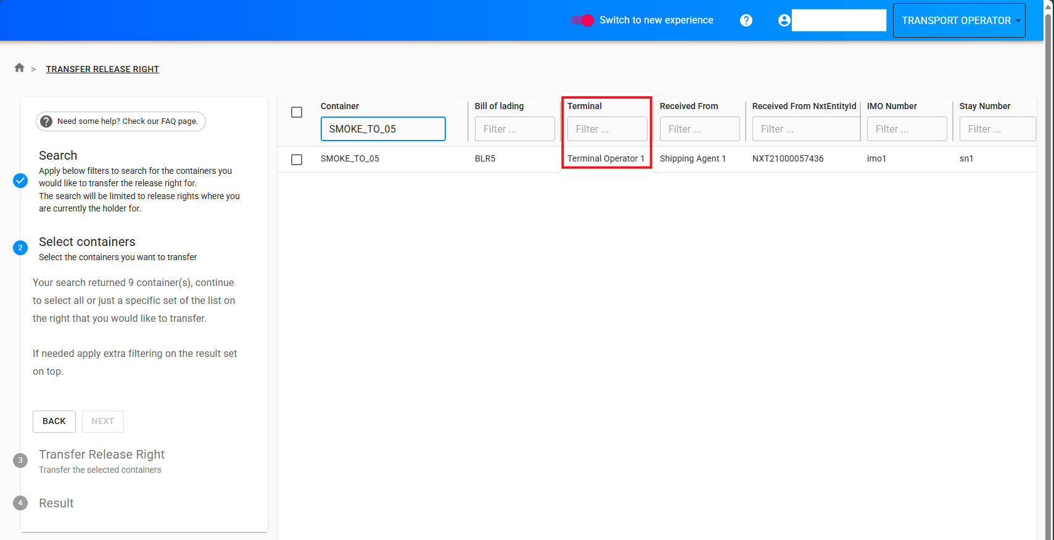This screenshot has width=1054, height=540.
Task: Click the home icon in breadcrumb
Action: [x=19, y=68]
